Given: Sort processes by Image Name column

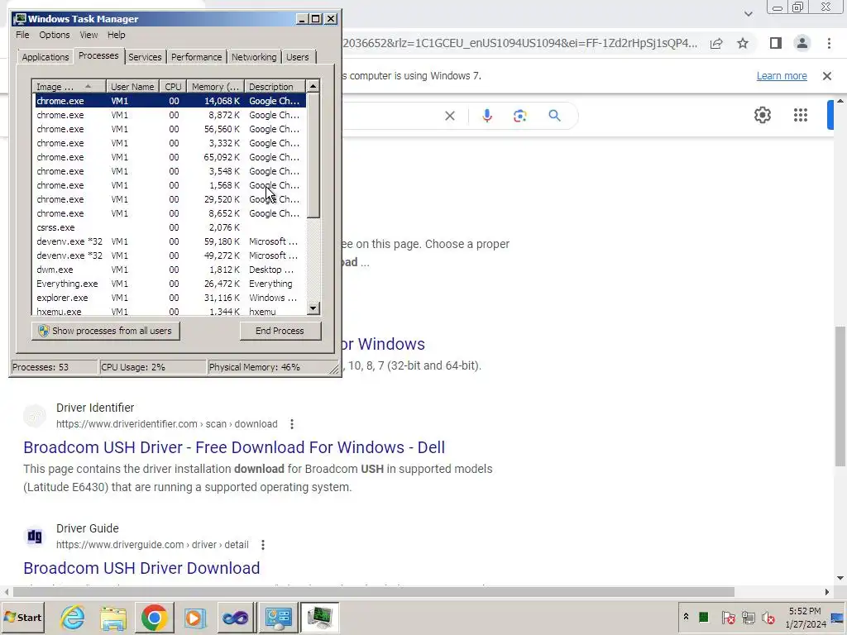Looking at the screenshot, I should pyautogui.click(x=69, y=86).
